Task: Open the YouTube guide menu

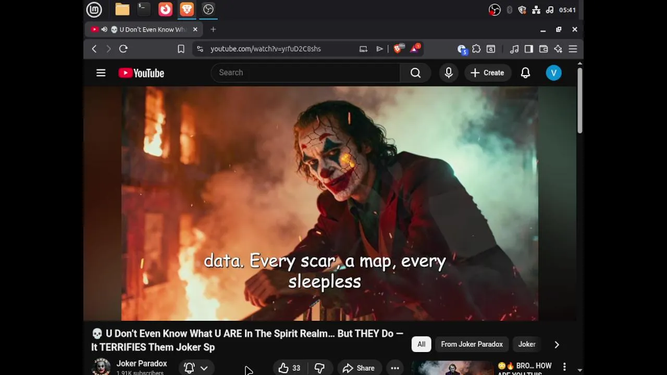Action: [x=101, y=73]
